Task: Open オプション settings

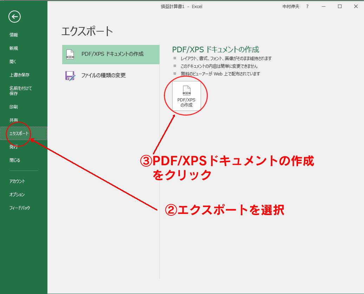Action: tap(17, 194)
